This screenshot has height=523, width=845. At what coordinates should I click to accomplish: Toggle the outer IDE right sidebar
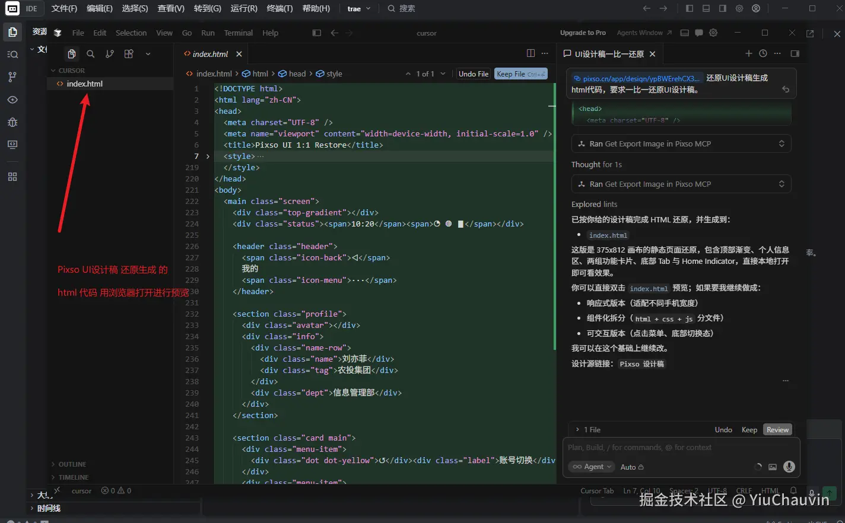click(722, 8)
